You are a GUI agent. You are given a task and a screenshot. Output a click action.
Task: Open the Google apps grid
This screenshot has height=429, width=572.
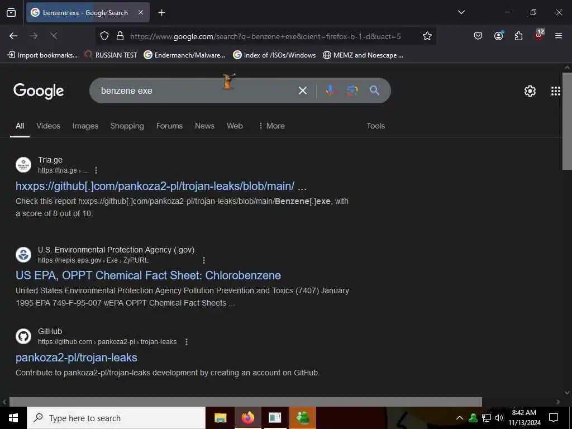(556, 91)
